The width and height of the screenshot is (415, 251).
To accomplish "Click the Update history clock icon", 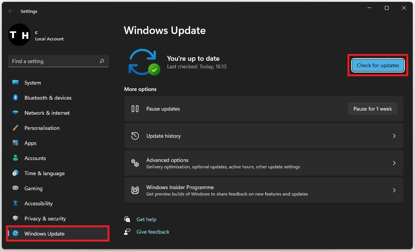I will coord(135,136).
